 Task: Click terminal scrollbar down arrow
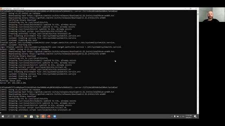(x=198, y=113)
